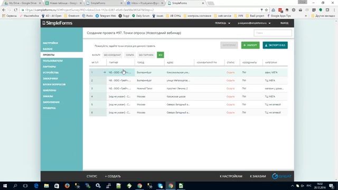This screenshot has height=190, width=338.
Task: Open ПРОВЕРКА in the sidebar
Action: (49, 108)
